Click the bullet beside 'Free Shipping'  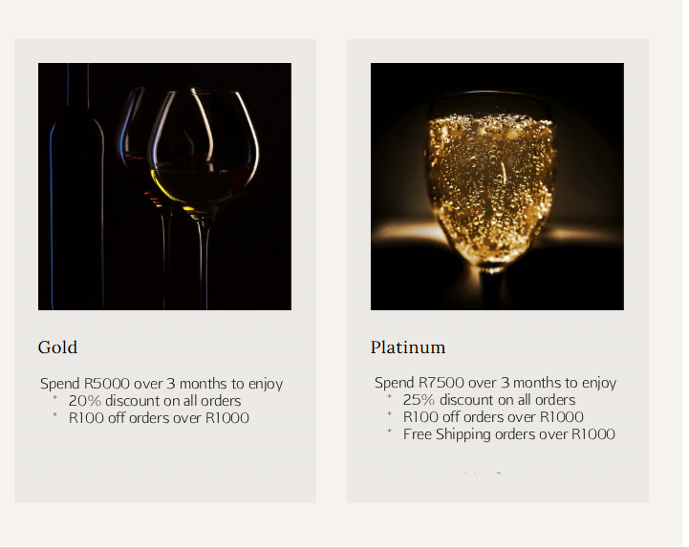pyautogui.click(x=389, y=432)
